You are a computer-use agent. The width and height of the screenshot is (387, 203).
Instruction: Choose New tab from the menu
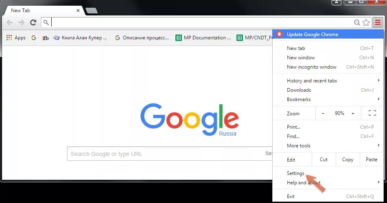coord(328,48)
